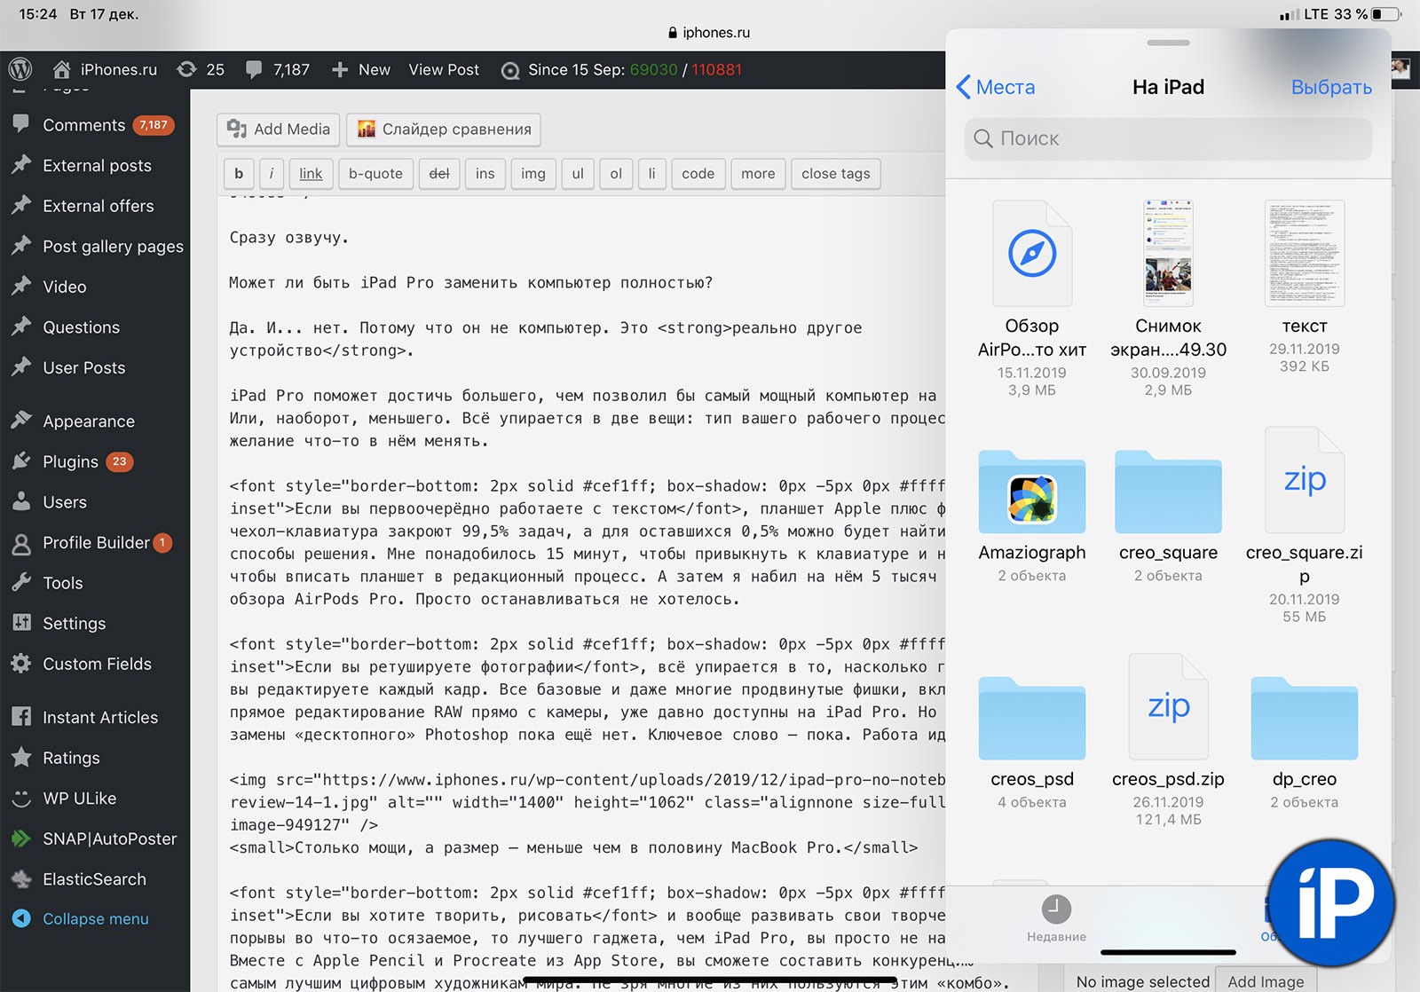The height and width of the screenshot is (992, 1420).
Task: Click the ol quicktag button
Action: (x=616, y=174)
